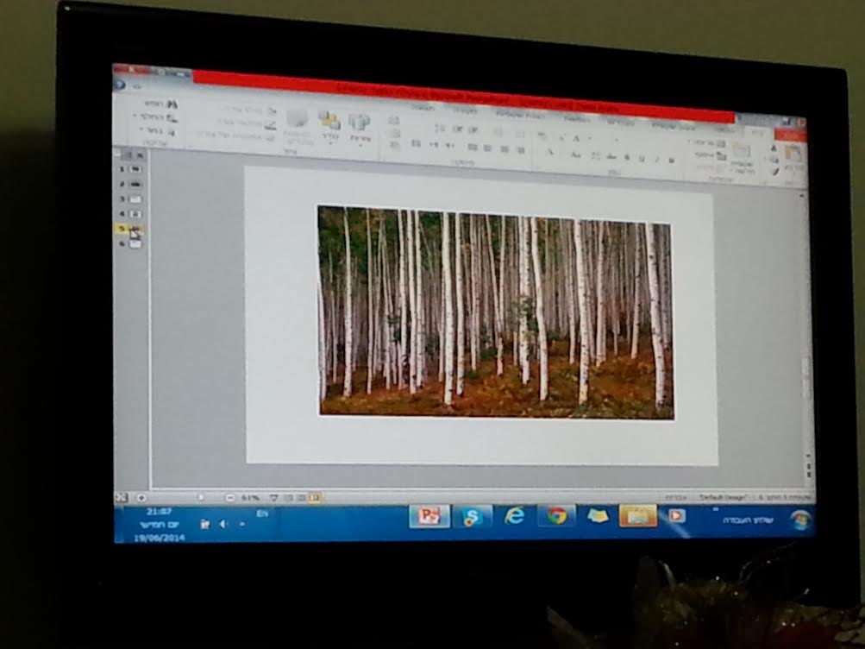Toggle italic text formatting
The height and width of the screenshot is (649, 865).
click(655, 160)
